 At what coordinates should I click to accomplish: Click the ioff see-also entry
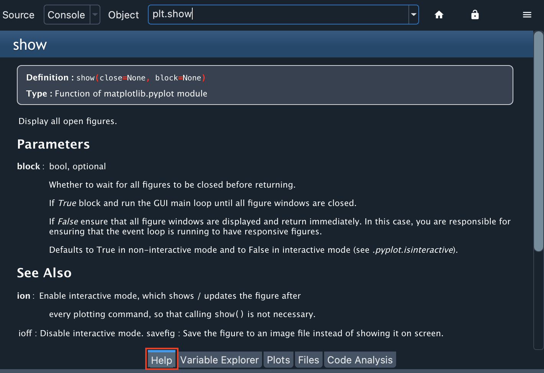[x=25, y=333]
